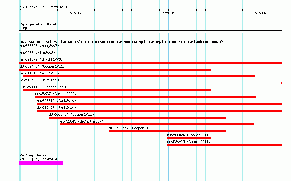
Task: Select the red bar of esv32843
Action: (157, 124)
